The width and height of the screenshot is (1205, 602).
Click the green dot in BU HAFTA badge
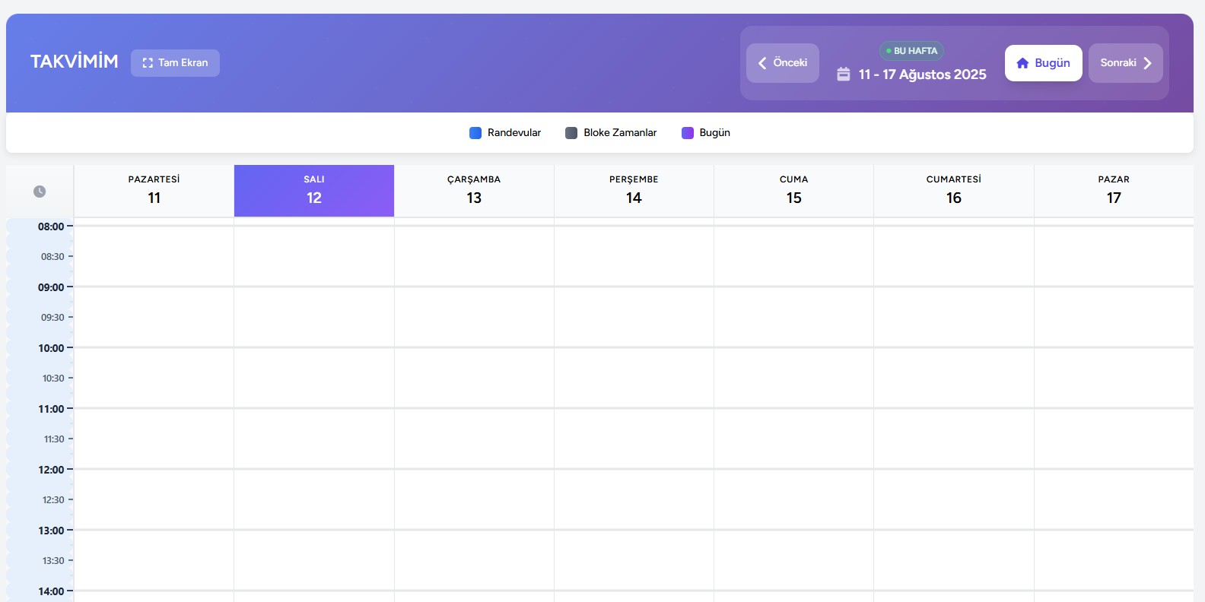point(889,51)
